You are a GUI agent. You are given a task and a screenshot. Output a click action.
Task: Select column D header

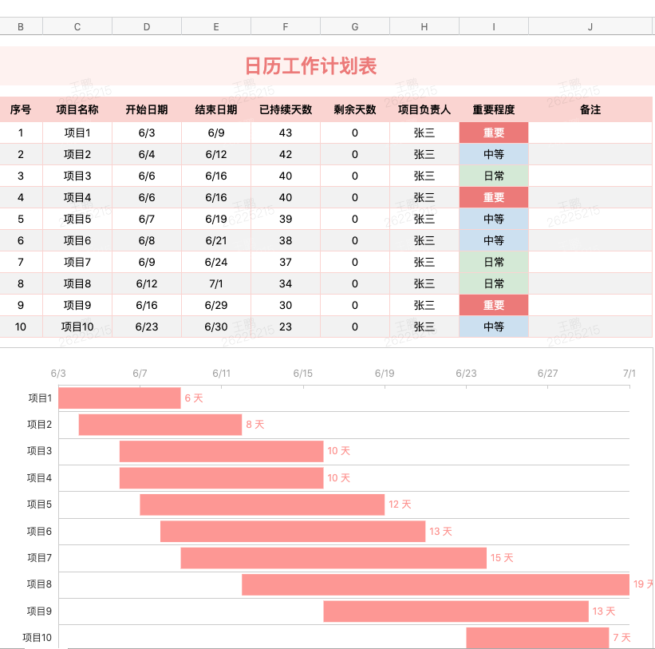[x=147, y=27]
